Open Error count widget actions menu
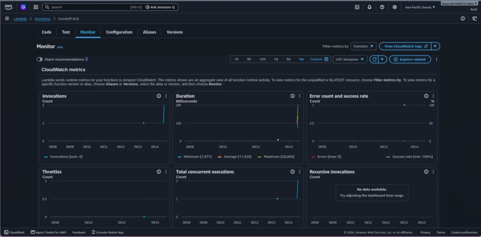Image resolution: width=481 pixels, height=237 pixels. pos(433,96)
